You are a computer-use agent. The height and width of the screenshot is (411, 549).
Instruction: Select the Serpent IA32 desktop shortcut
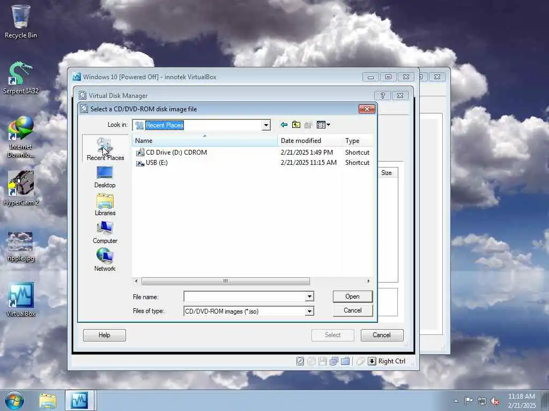coord(21,78)
